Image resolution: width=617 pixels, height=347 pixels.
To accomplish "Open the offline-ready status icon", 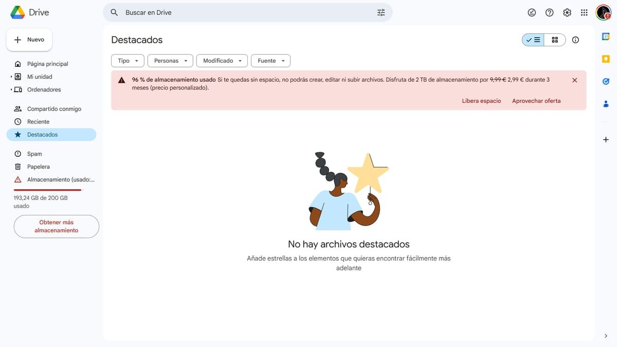I will 532,12.
